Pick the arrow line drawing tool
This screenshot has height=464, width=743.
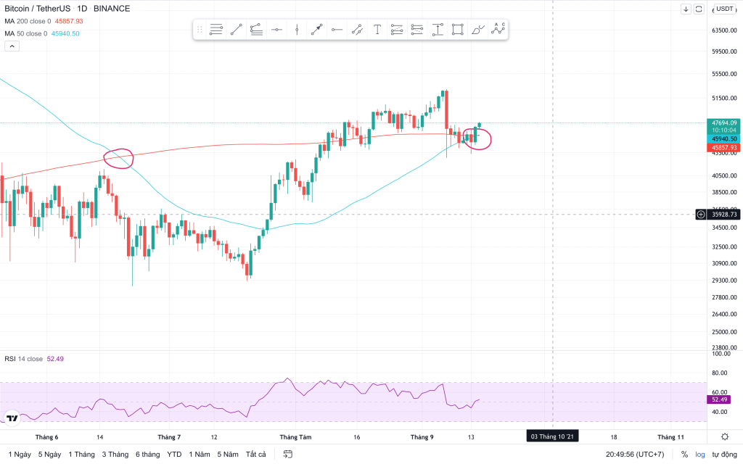[x=317, y=30]
